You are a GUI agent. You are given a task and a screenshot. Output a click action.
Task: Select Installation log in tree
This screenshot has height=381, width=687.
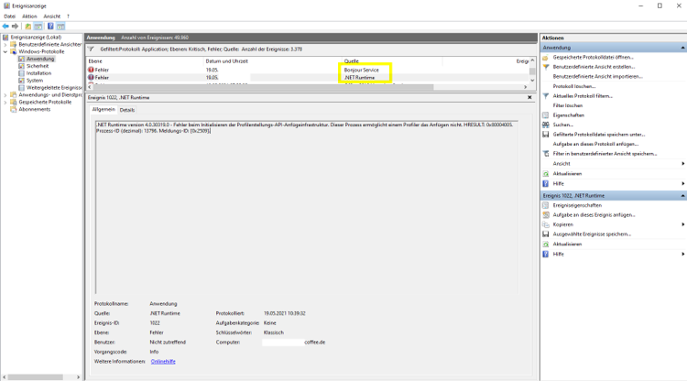pyautogui.click(x=38, y=73)
